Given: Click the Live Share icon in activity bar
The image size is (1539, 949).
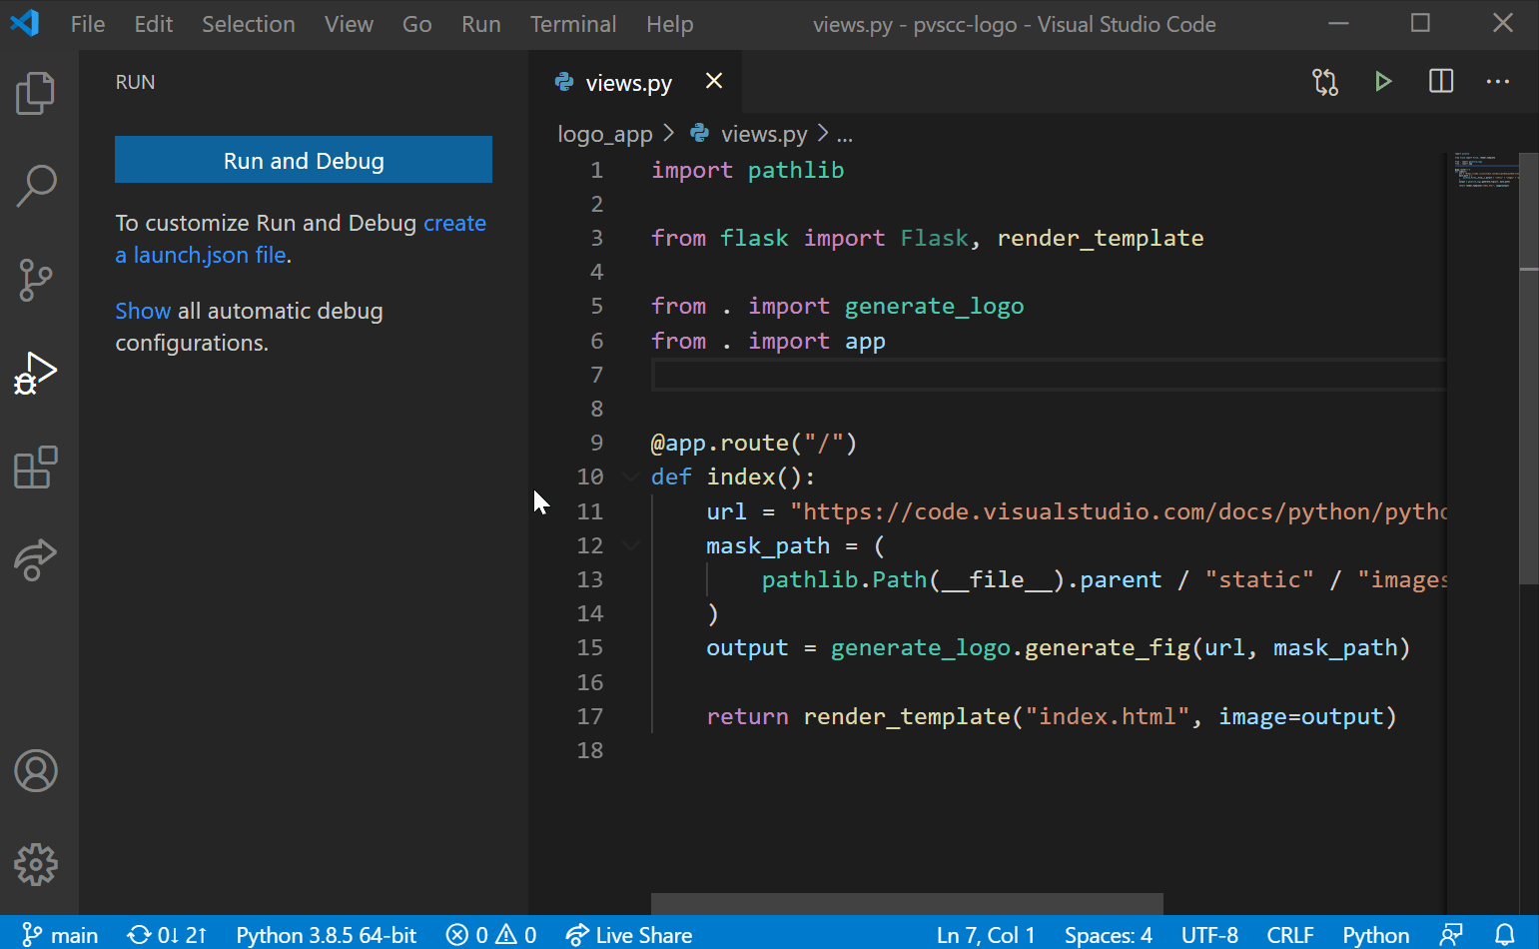Looking at the screenshot, I should pos(36,559).
